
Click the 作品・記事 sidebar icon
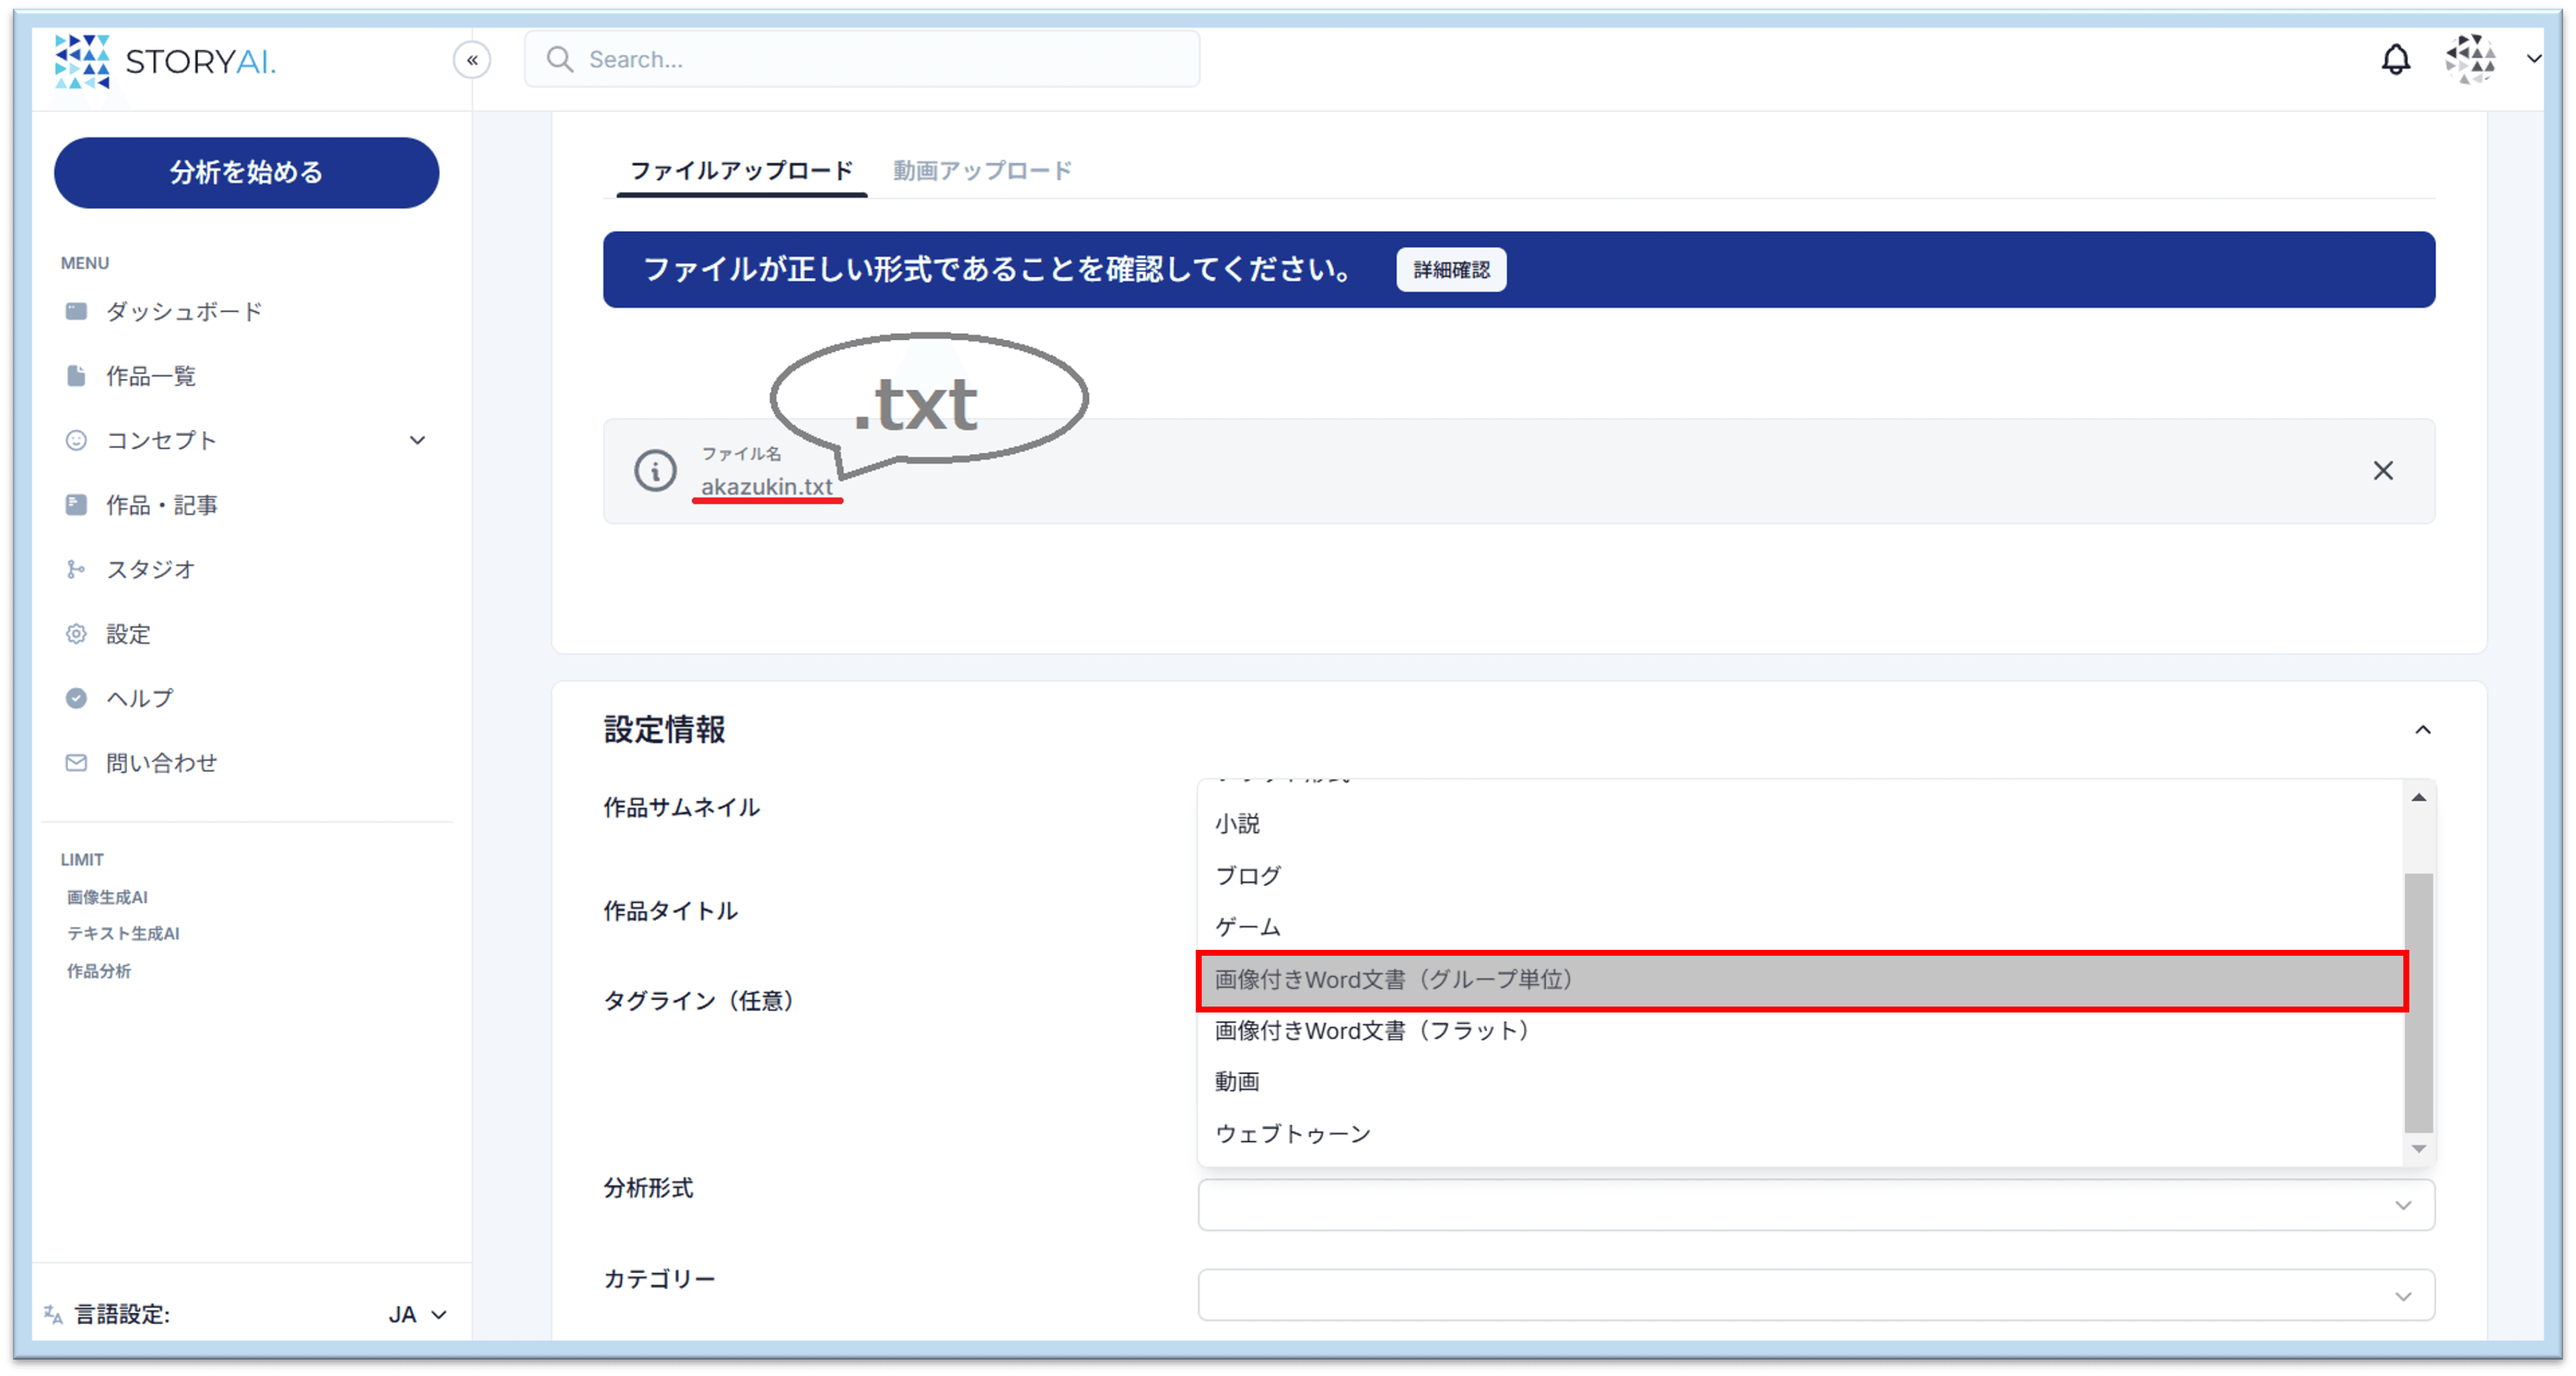pos(76,505)
